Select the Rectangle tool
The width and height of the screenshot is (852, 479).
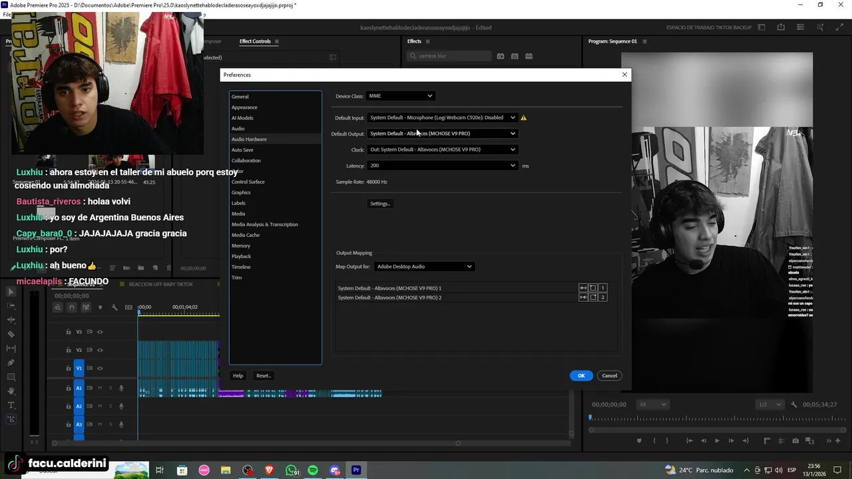(11, 377)
